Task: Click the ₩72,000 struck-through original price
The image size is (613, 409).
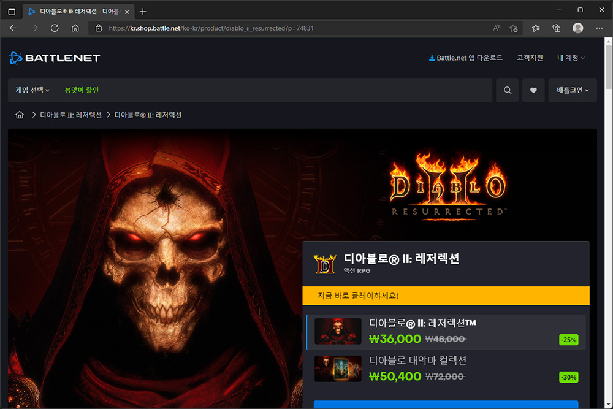Action: [x=445, y=377]
